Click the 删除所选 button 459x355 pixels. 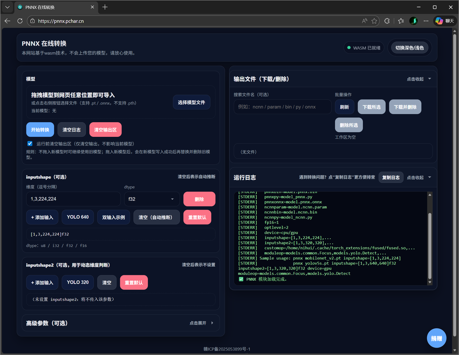(349, 125)
